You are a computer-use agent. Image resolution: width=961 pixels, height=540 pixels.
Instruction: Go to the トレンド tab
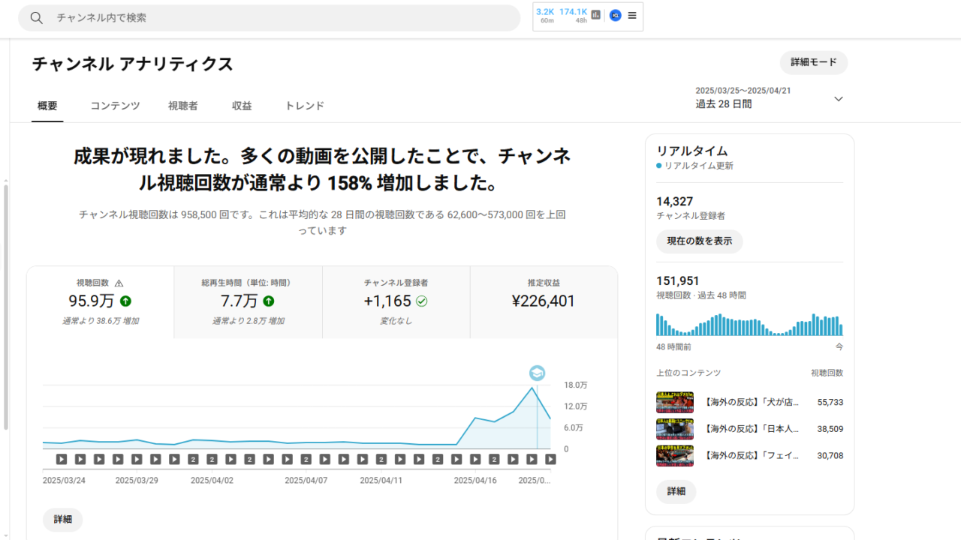[x=305, y=106]
